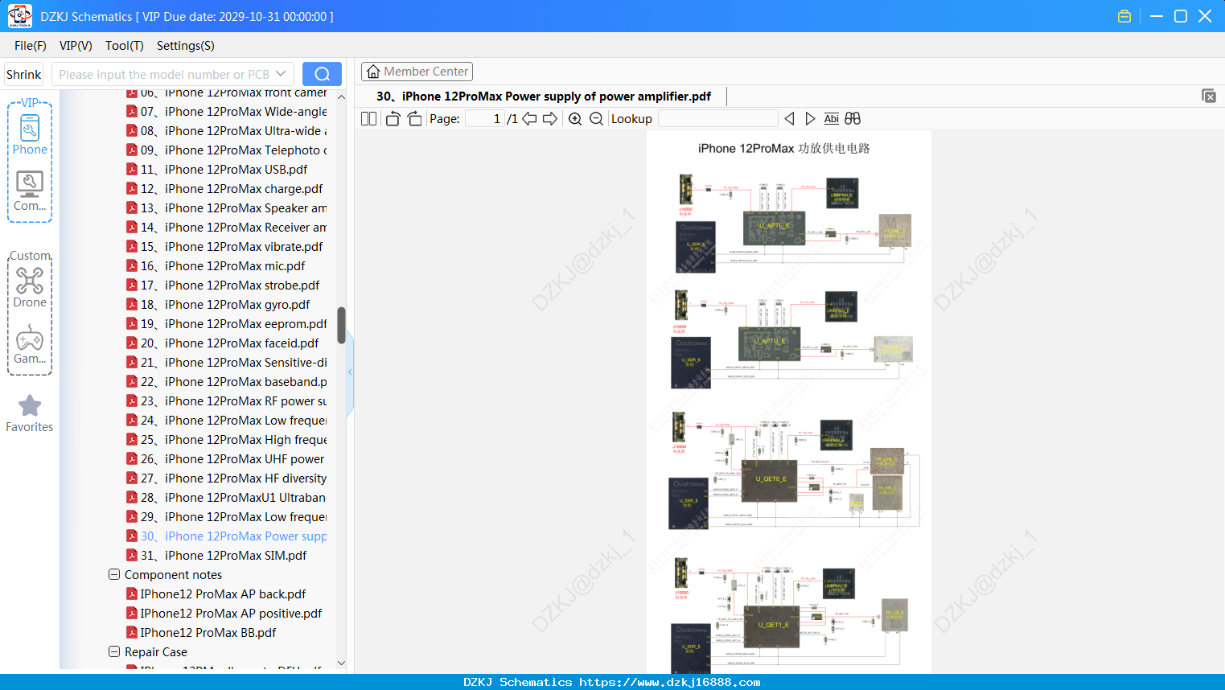Find previous Lookup match
The image size is (1225, 690).
click(789, 119)
